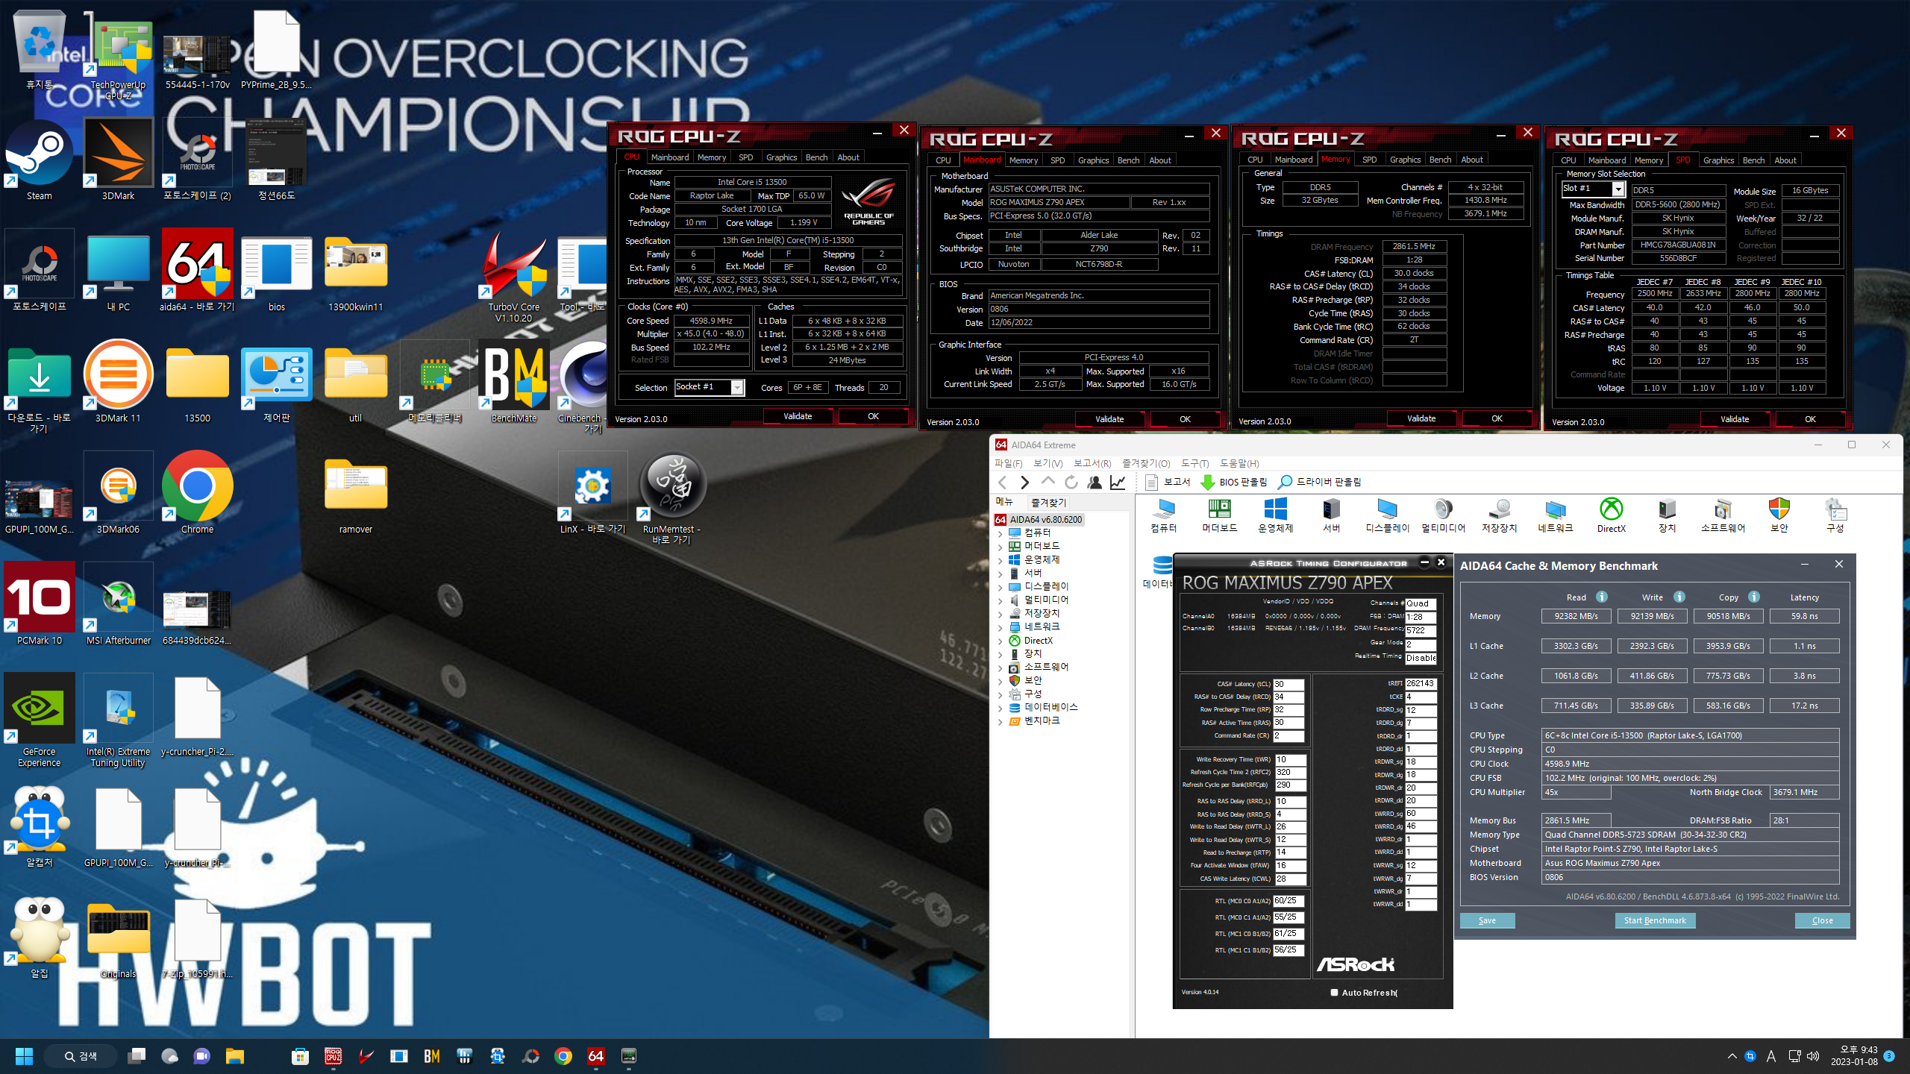Click AIDA64 toolbar user icon
The height and width of the screenshot is (1074, 1910).
click(x=1095, y=483)
